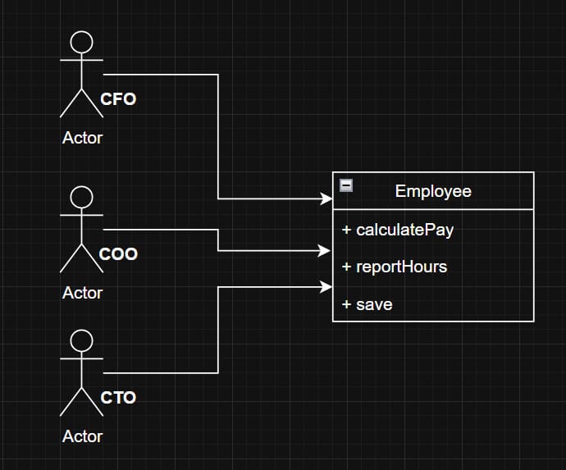Click the Actor caption below the COO figure

point(82,293)
